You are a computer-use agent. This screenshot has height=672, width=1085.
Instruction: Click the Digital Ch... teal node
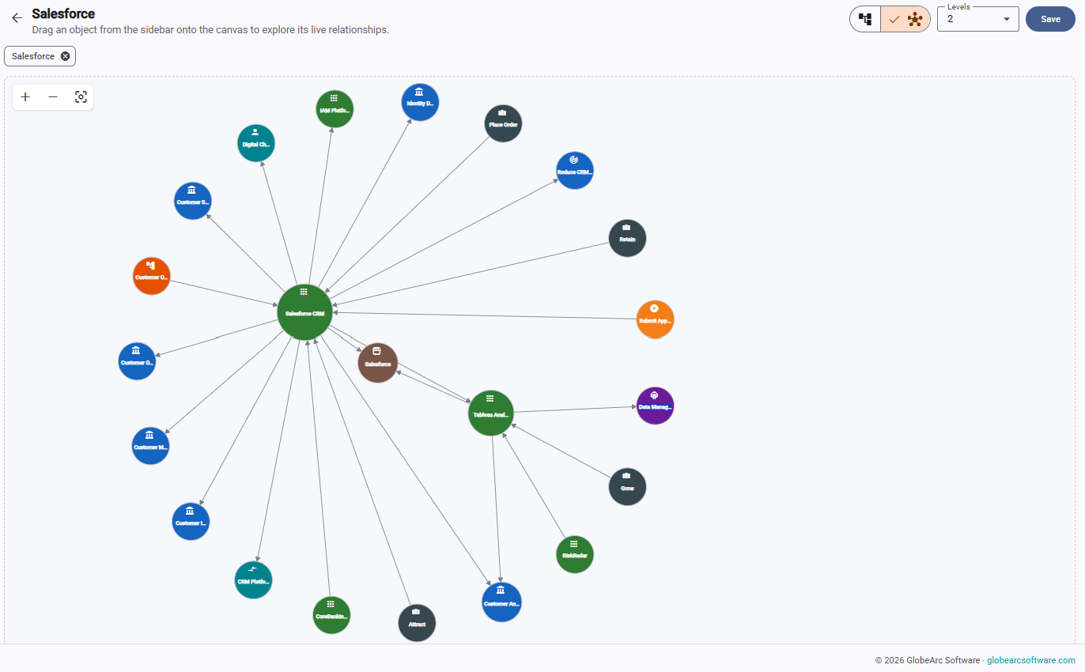click(256, 143)
